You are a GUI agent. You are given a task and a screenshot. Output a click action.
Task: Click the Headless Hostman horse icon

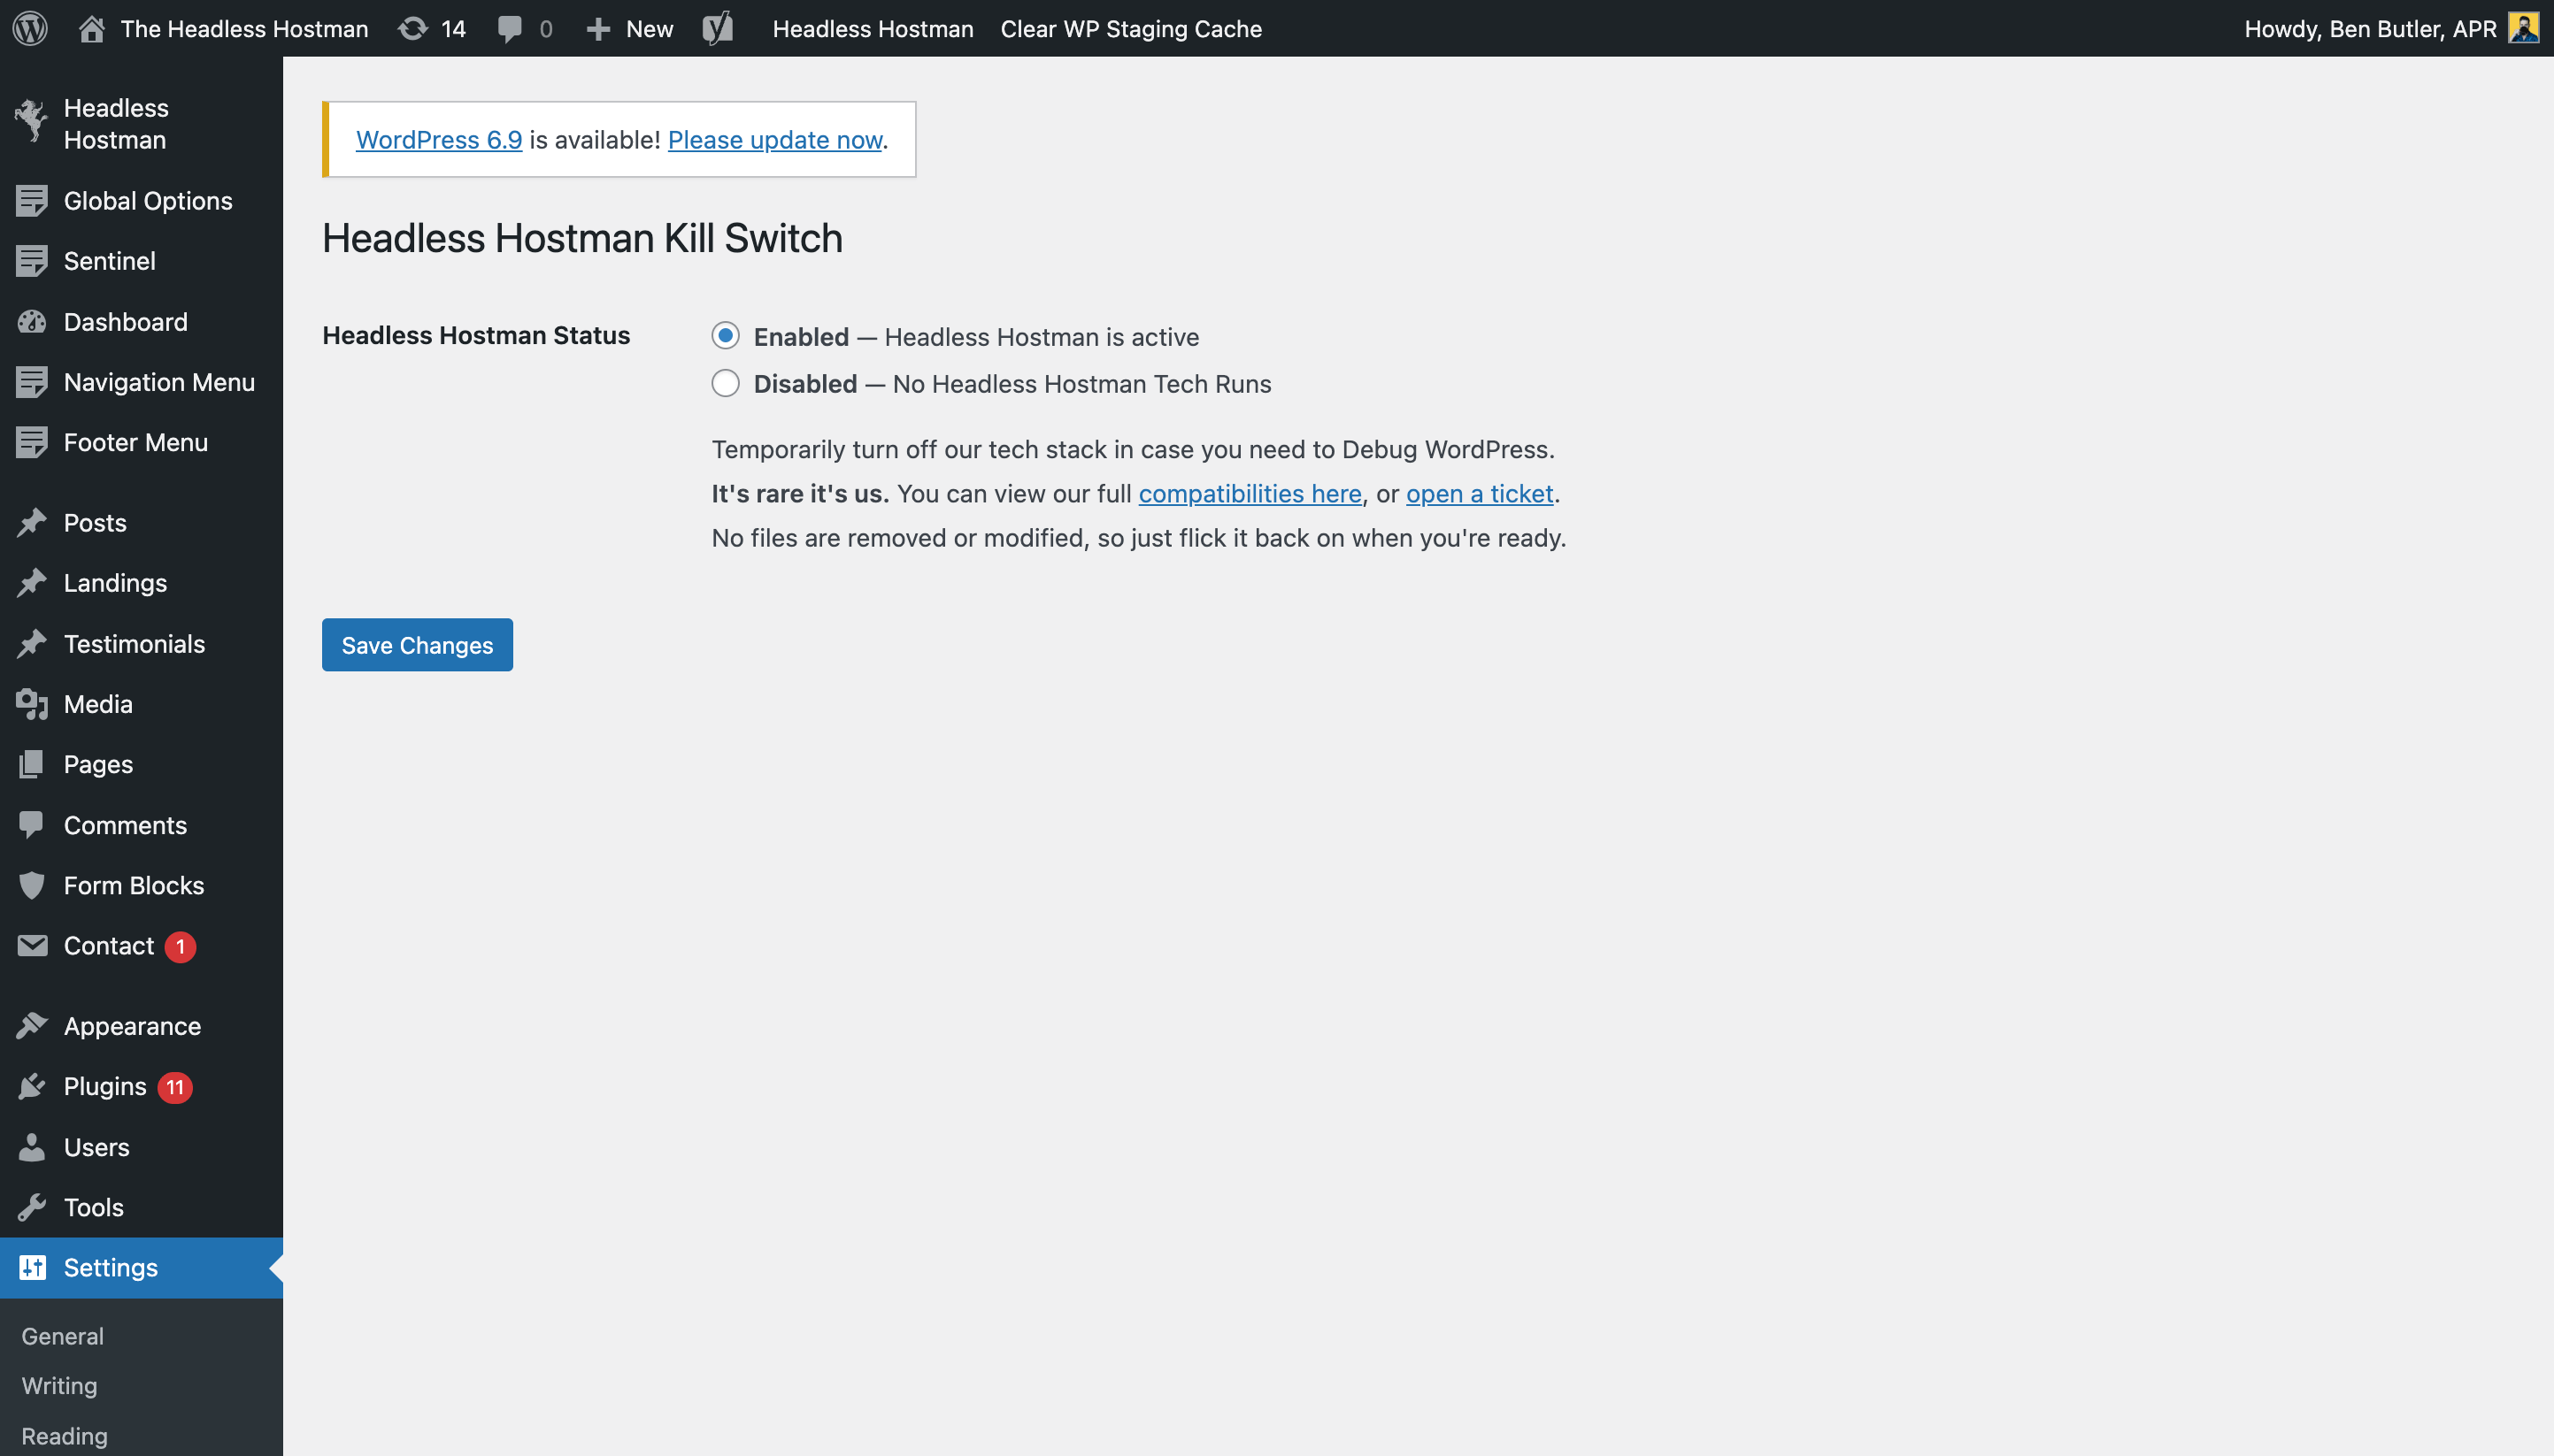click(x=32, y=122)
